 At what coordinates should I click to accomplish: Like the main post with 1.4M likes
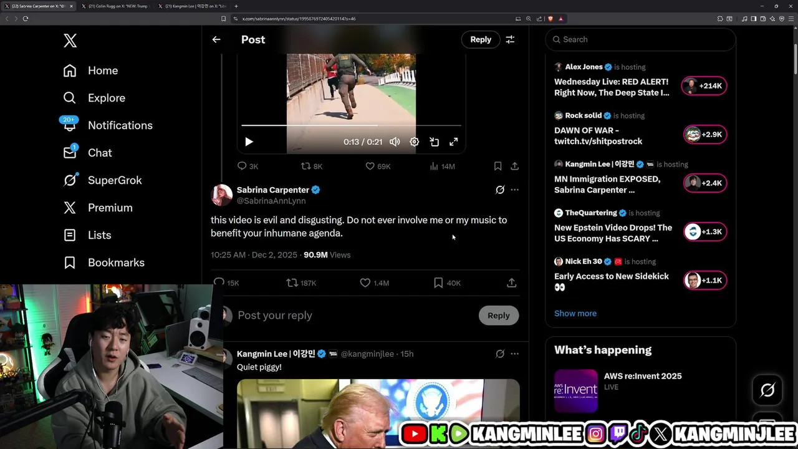(375, 283)
